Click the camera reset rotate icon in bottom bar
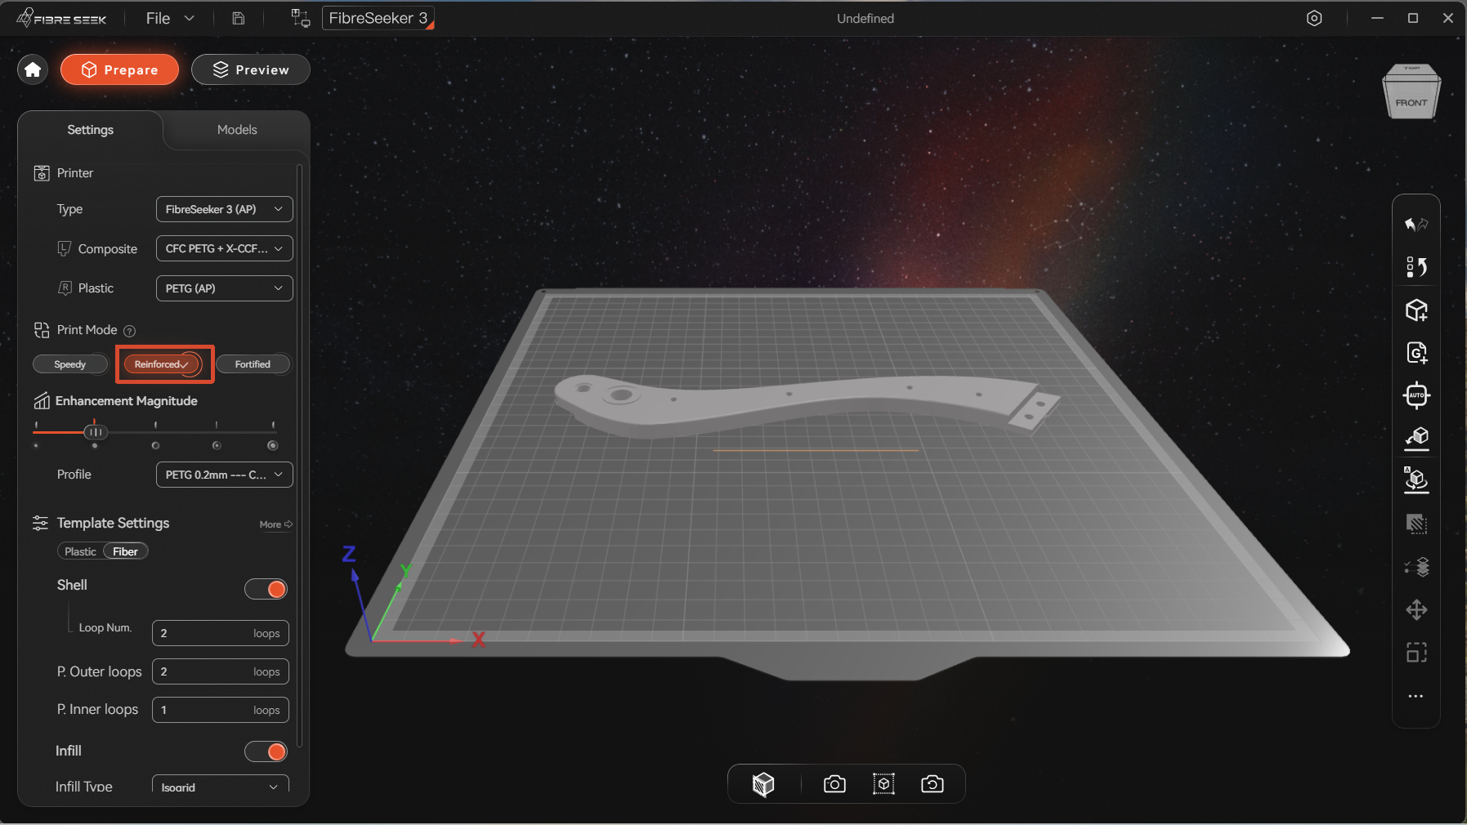 [933, 784]
